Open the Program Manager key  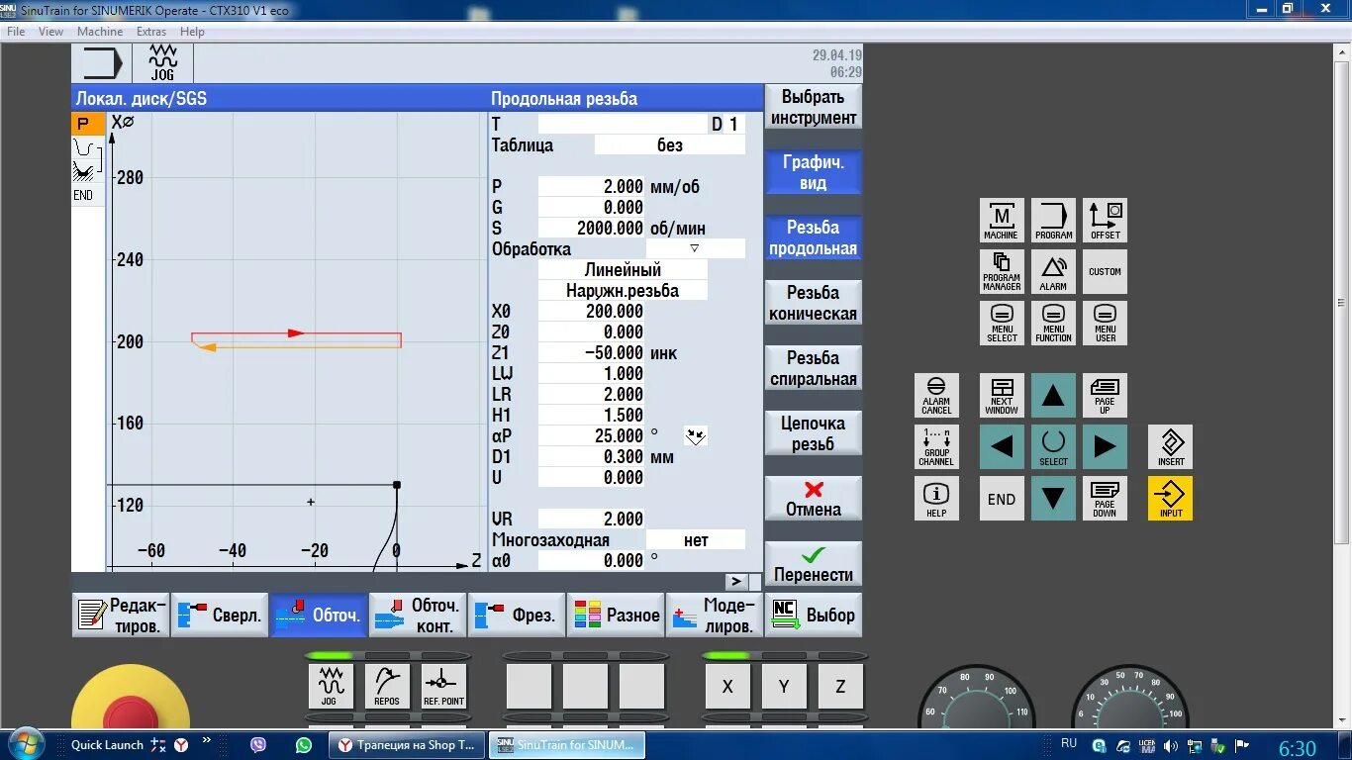1002,271
